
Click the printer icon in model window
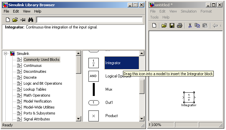click(x=180, y=25)
